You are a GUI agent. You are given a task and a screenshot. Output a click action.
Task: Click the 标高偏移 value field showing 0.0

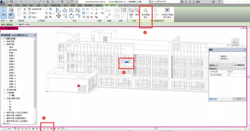(236, 75)
